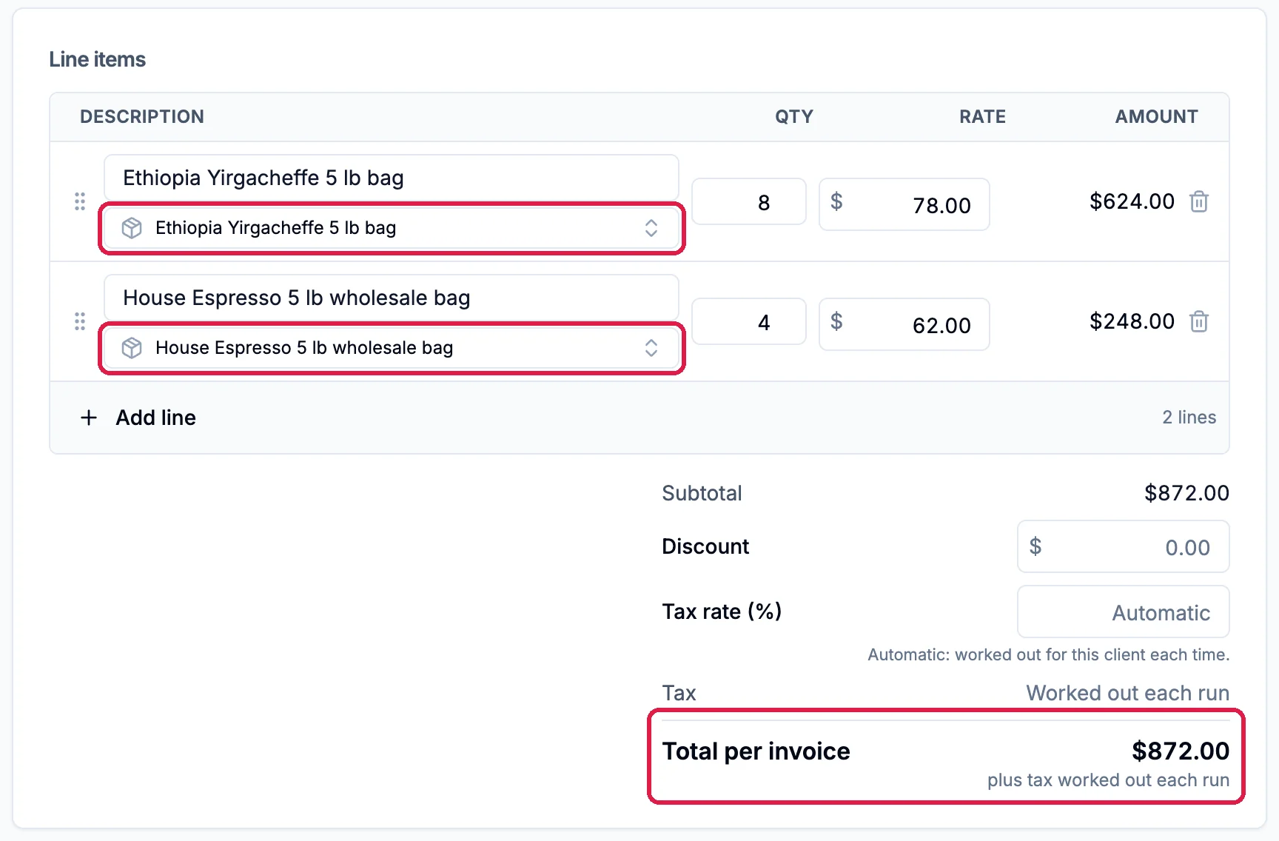Add a new line item

(x=138, y=418)
